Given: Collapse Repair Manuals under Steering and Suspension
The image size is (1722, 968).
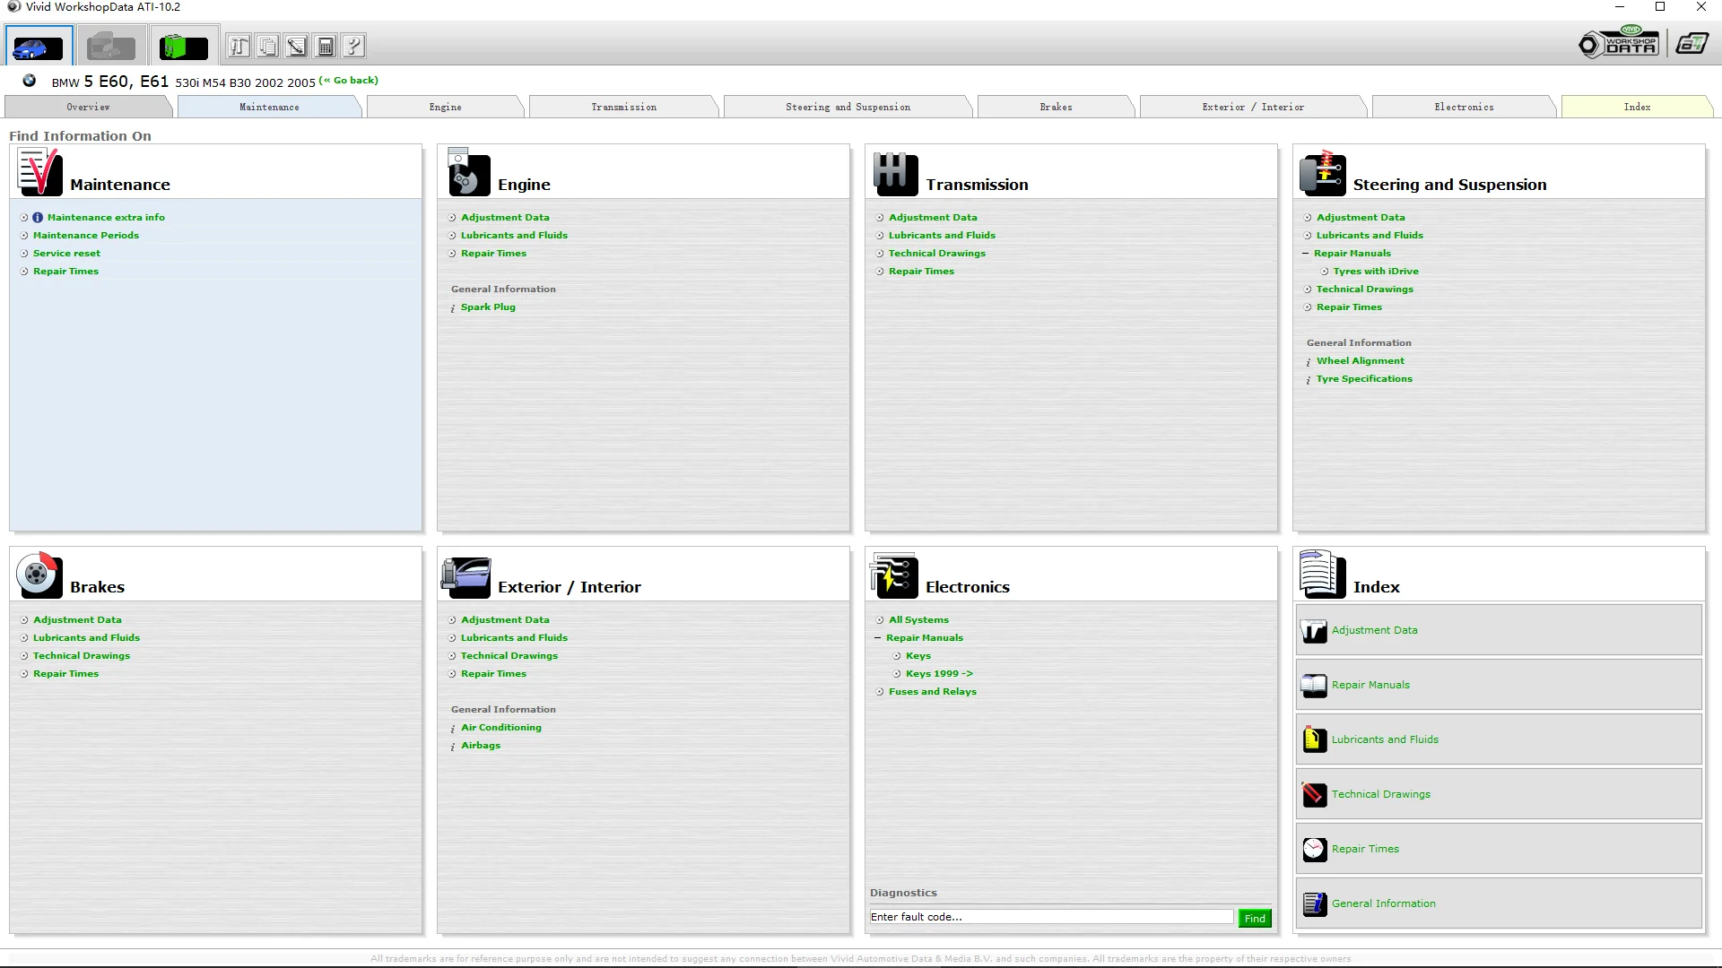Looking at the screenshot, I should pos(1306,254).
